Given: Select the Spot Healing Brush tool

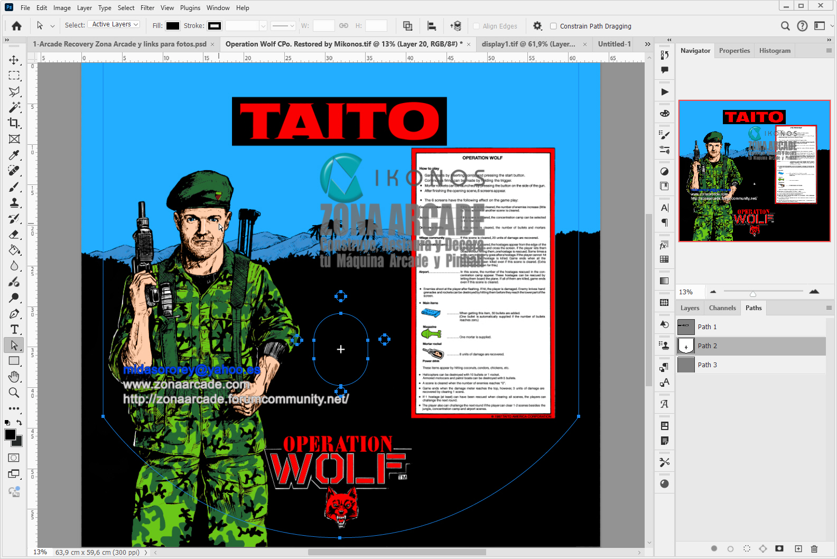Looking at the screenshot, I should (14, 171).
